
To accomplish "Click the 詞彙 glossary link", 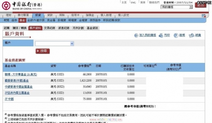I will (x=198, y=35).
